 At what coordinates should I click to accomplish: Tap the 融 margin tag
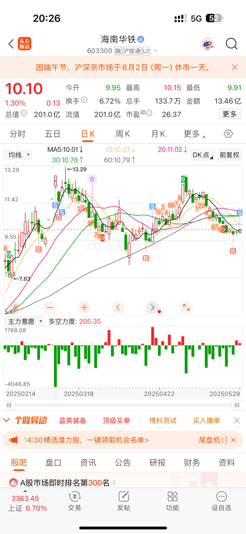(118, 51)
